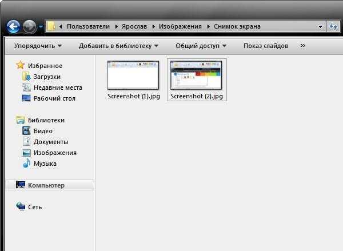This screenshot has width=343, height=251.
Task: Go back with the blue Back arrow
Action: pos(13,27)
